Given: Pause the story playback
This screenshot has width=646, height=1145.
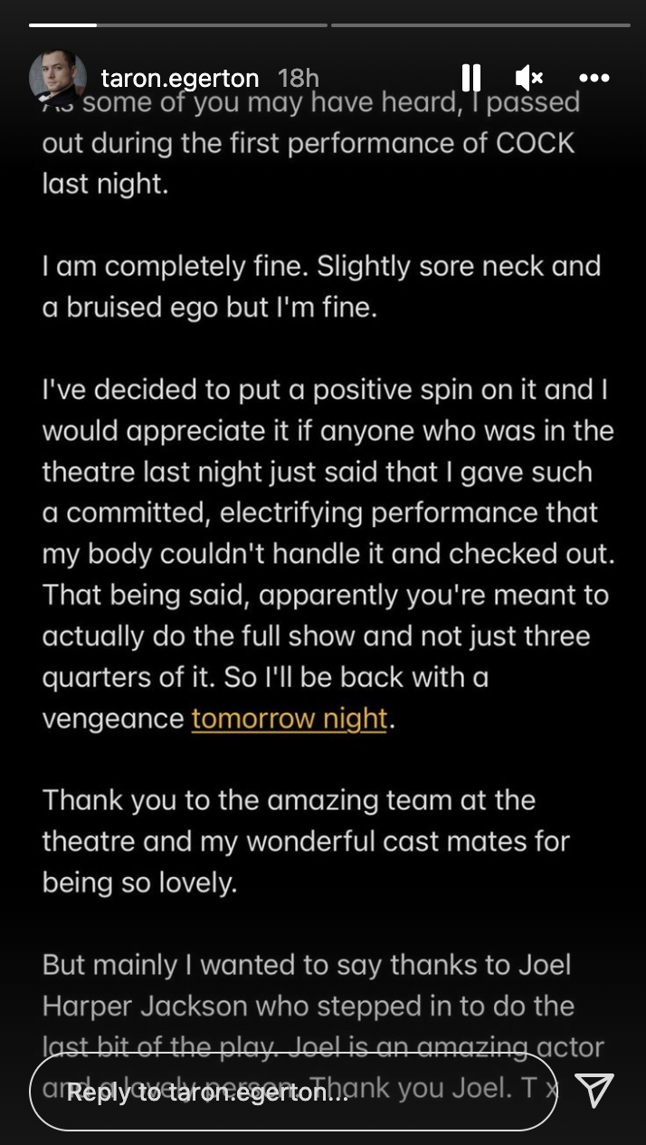Looking at the screenshot, I should point(471,78).
